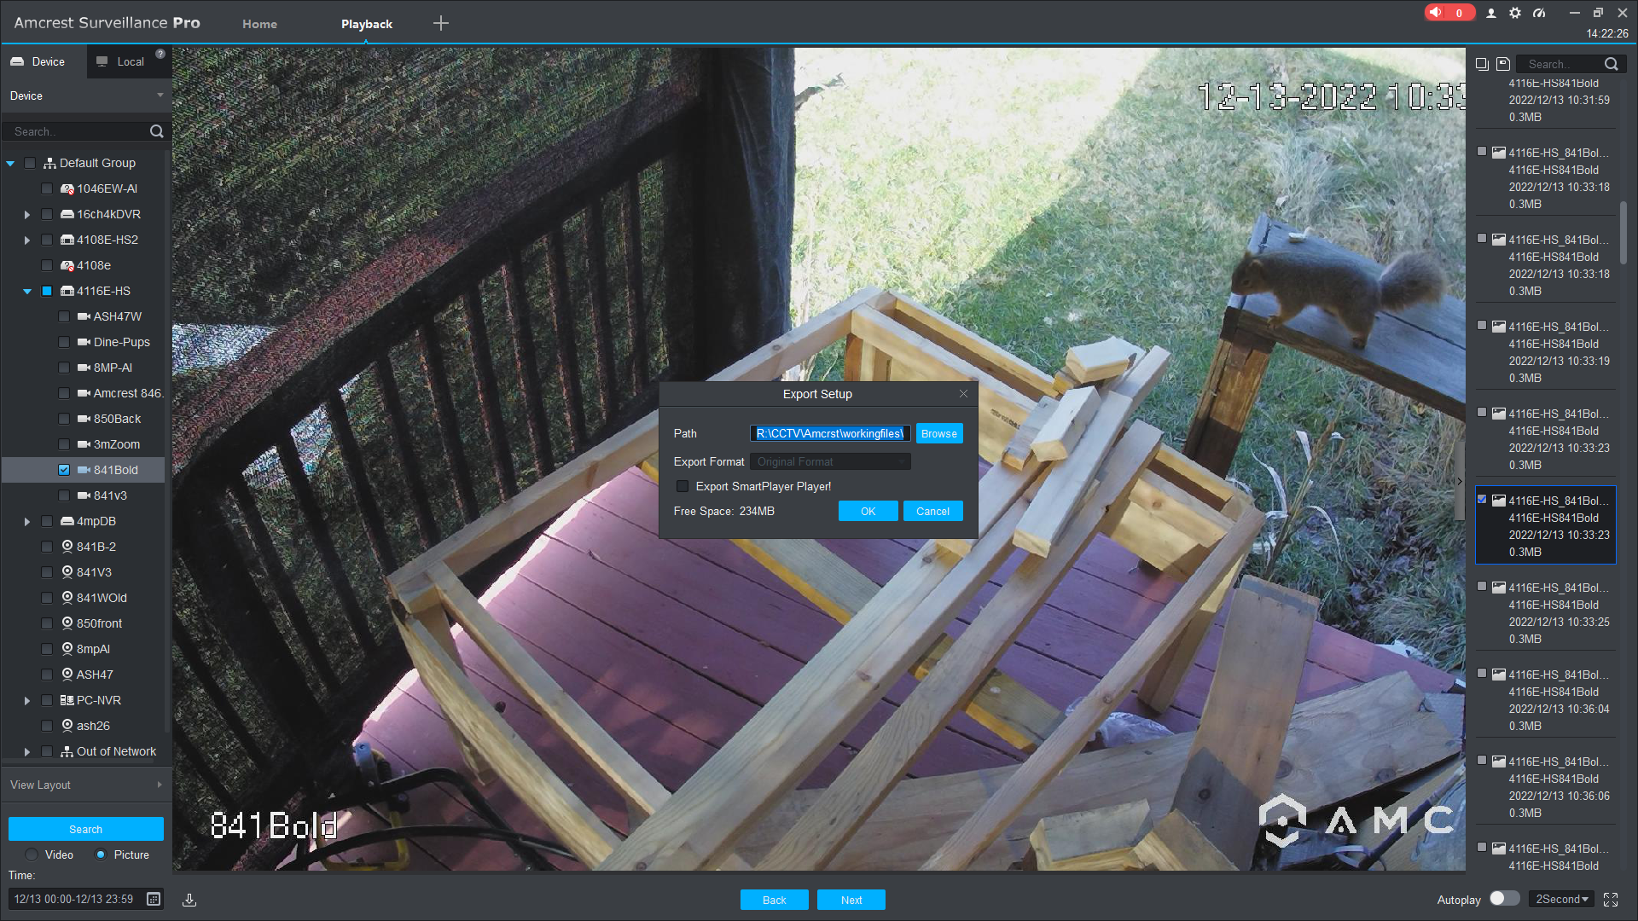Expand the View Layout section
The width and height of the screenshot is (1638, 921).
point(86,785)
